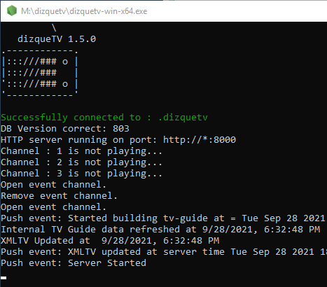Viewport: 327px width, 287px height.
Task: Click 'Channel : 2 is not playing...' line
Action: coord(81,162)
